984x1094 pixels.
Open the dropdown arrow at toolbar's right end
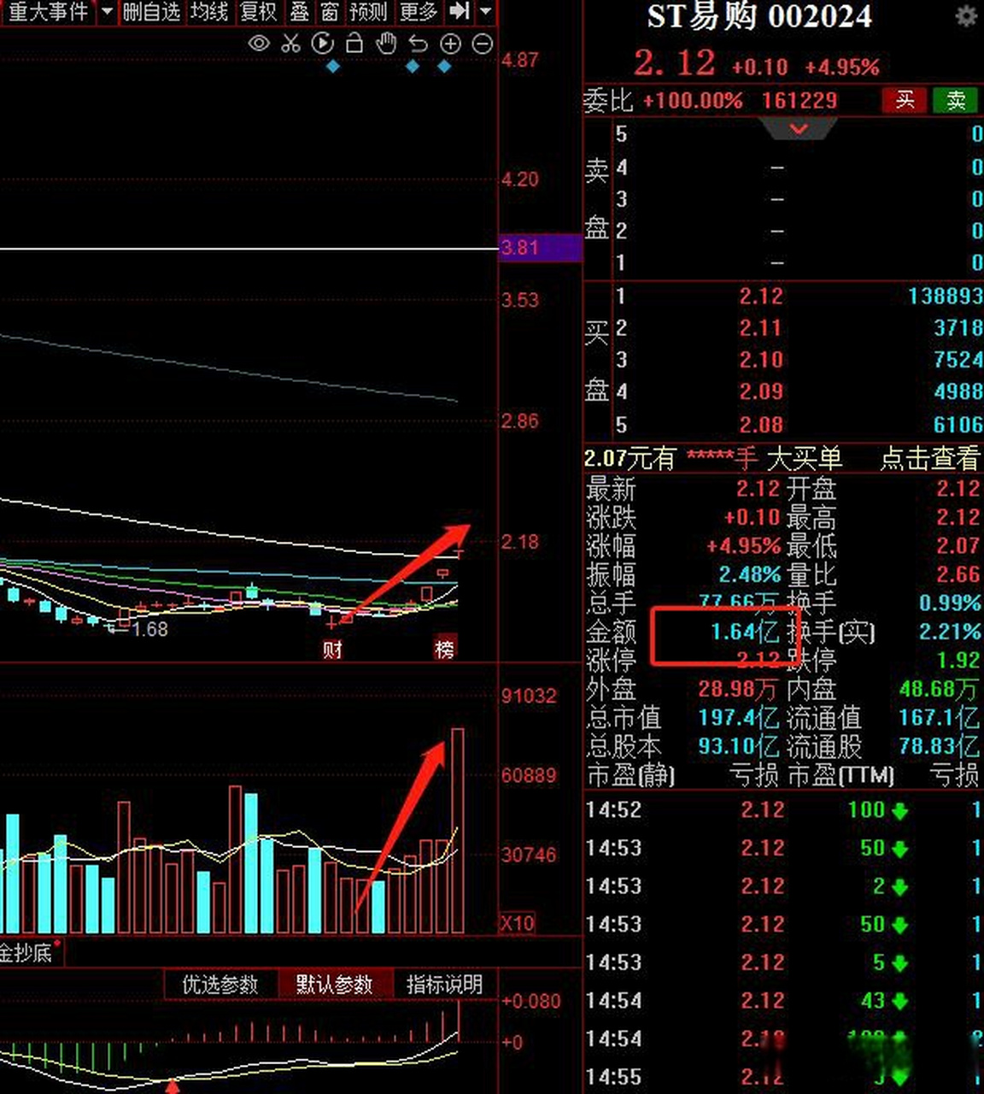pyautogui.click(x=485, y=12)
